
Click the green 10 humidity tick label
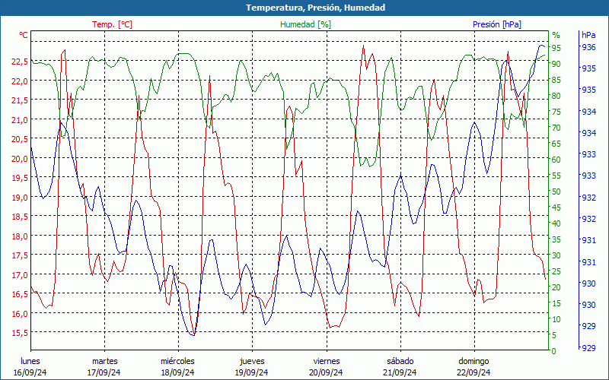[556, 319]
